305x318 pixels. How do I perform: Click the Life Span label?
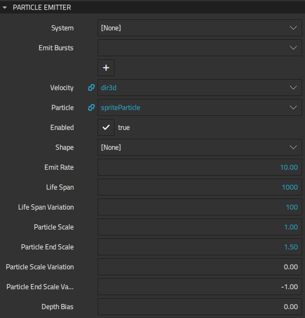60,187
